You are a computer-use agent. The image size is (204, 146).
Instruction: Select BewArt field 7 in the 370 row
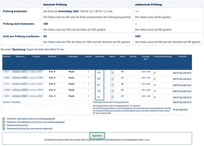coord(112,73)
